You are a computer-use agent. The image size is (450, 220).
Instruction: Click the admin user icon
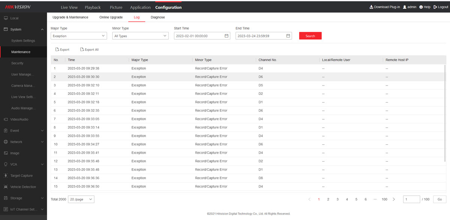point(405,7)
